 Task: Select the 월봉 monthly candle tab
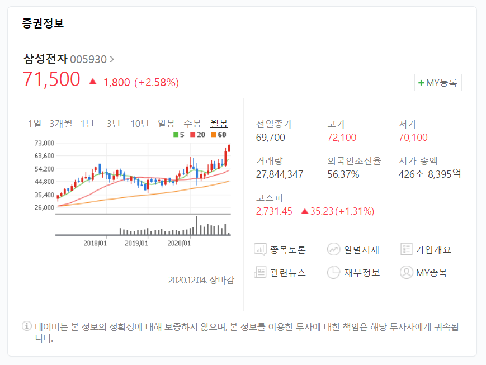219,124
